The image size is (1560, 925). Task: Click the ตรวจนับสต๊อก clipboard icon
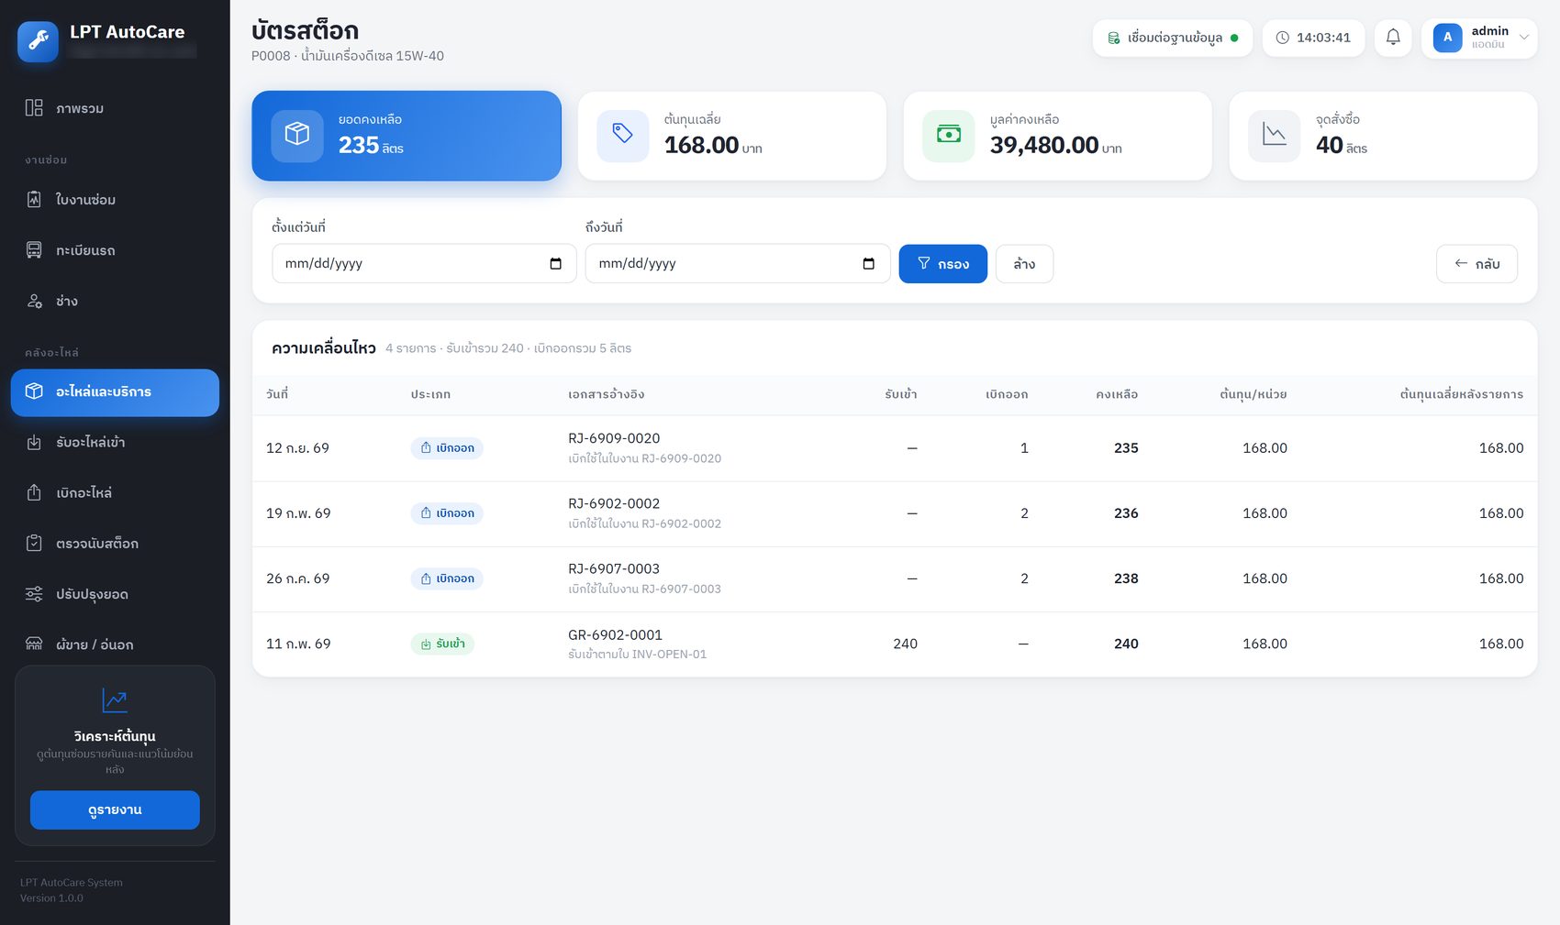point(34,543)
